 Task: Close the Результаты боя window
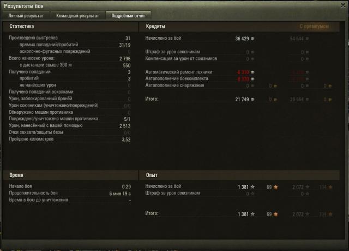[343, 5]
